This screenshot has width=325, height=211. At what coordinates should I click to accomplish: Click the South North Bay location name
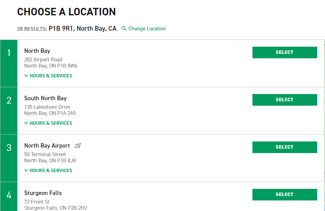[x=45, y=98]
